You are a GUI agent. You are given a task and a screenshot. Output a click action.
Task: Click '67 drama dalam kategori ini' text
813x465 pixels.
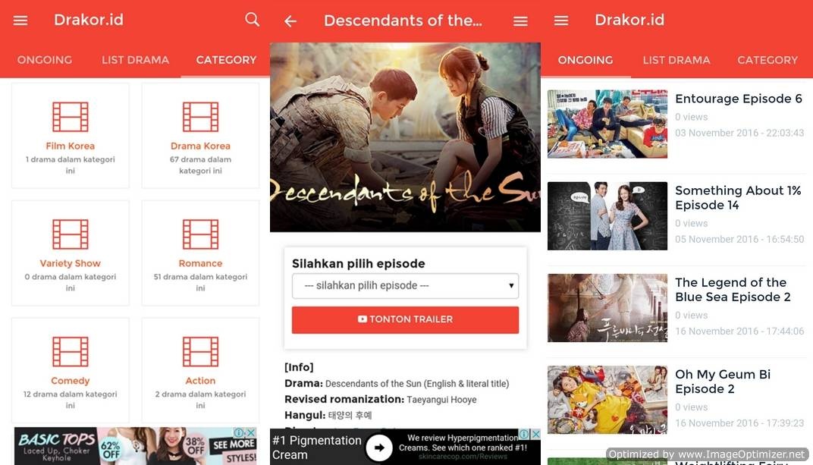tap(201, 165)
